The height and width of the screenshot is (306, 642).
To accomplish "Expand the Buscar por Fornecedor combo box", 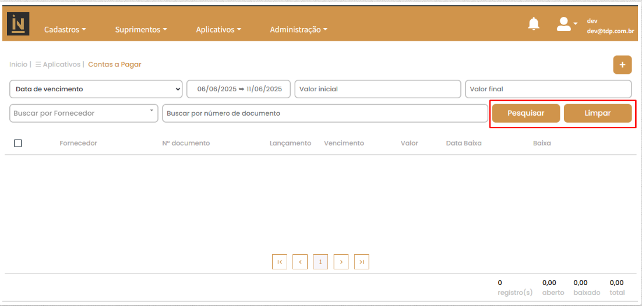I will pos(84,113).
